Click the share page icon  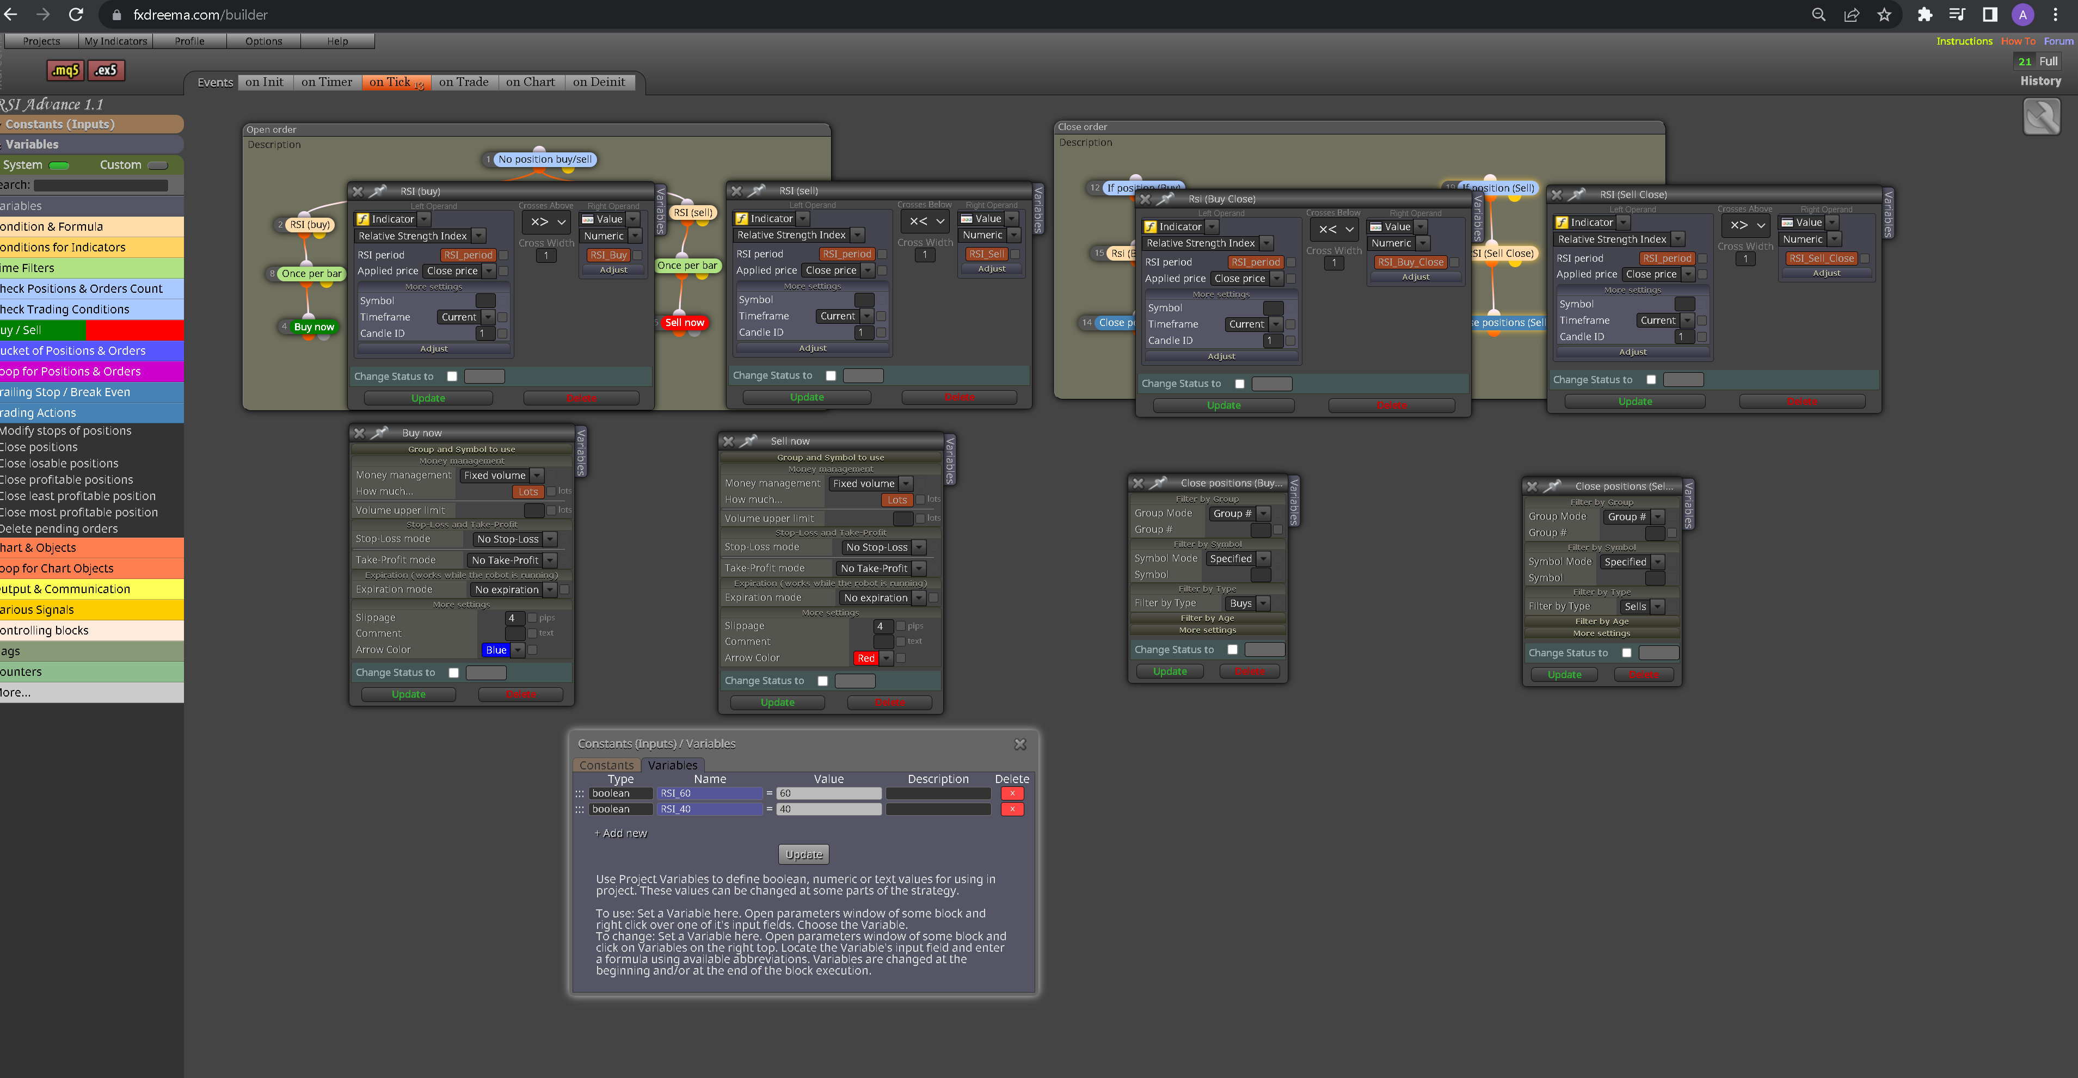click(x=1852, y=15)
